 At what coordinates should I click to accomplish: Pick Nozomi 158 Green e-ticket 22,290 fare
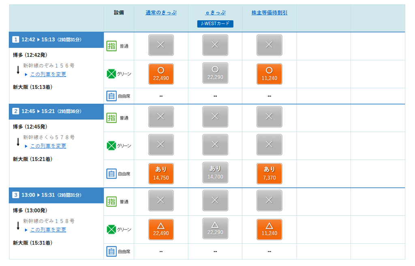pos(215,229)
